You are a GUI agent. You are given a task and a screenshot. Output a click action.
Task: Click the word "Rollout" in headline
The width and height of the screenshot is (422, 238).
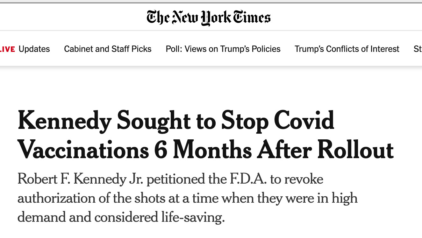pos(355,150)
